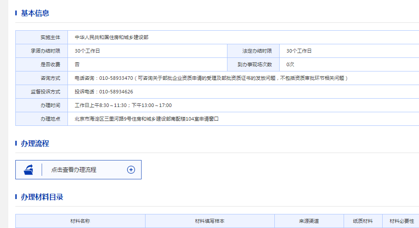Click the 材料填写样本 column header
The image size is (419, 228).
pos(210,221)
